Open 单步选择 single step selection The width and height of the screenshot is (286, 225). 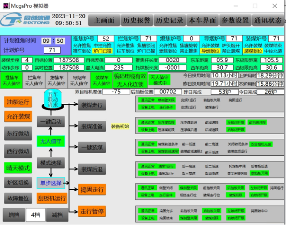[51, 183]
